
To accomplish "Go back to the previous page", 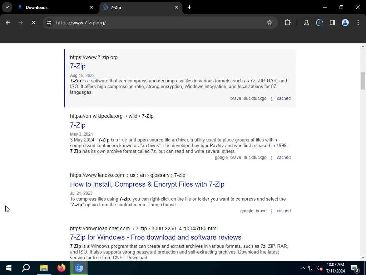I will tap(8, 23).
